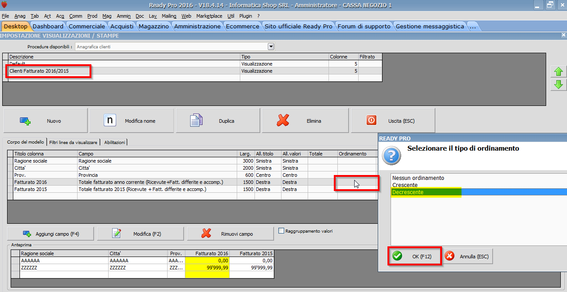This screenshot has height=292, width=567.
Task: Switch to Filtri linee da visualizzare tab
Action: (x=73, y=142)
